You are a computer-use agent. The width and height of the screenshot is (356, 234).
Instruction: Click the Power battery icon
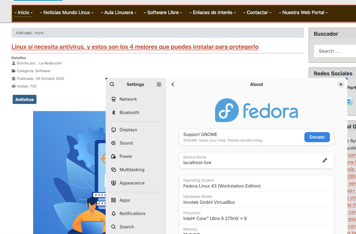113,156
